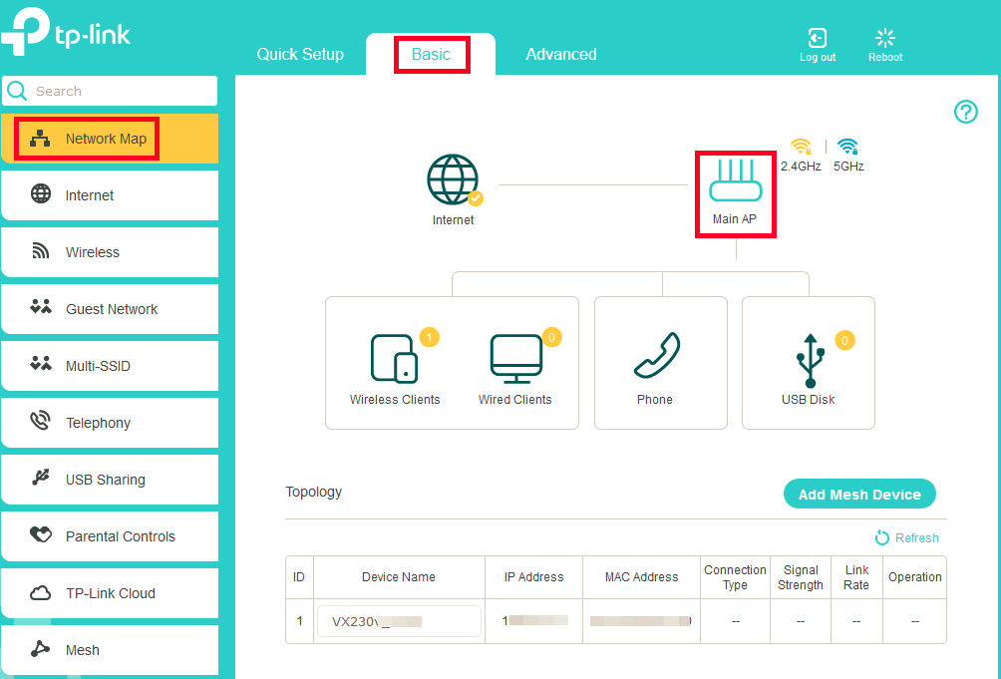Click the Signal Strength column header
This screenshot has width=1001, height=679.
[801, 577]
